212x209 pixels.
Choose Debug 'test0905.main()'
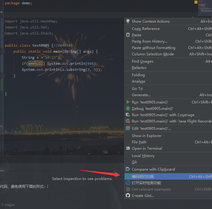(168, 108)
